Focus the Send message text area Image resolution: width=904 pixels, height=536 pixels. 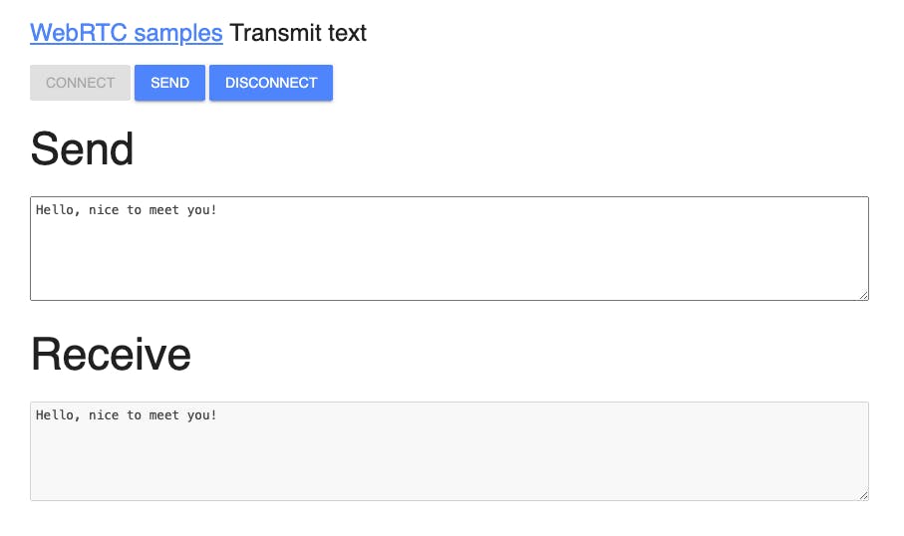click(449, 259)
